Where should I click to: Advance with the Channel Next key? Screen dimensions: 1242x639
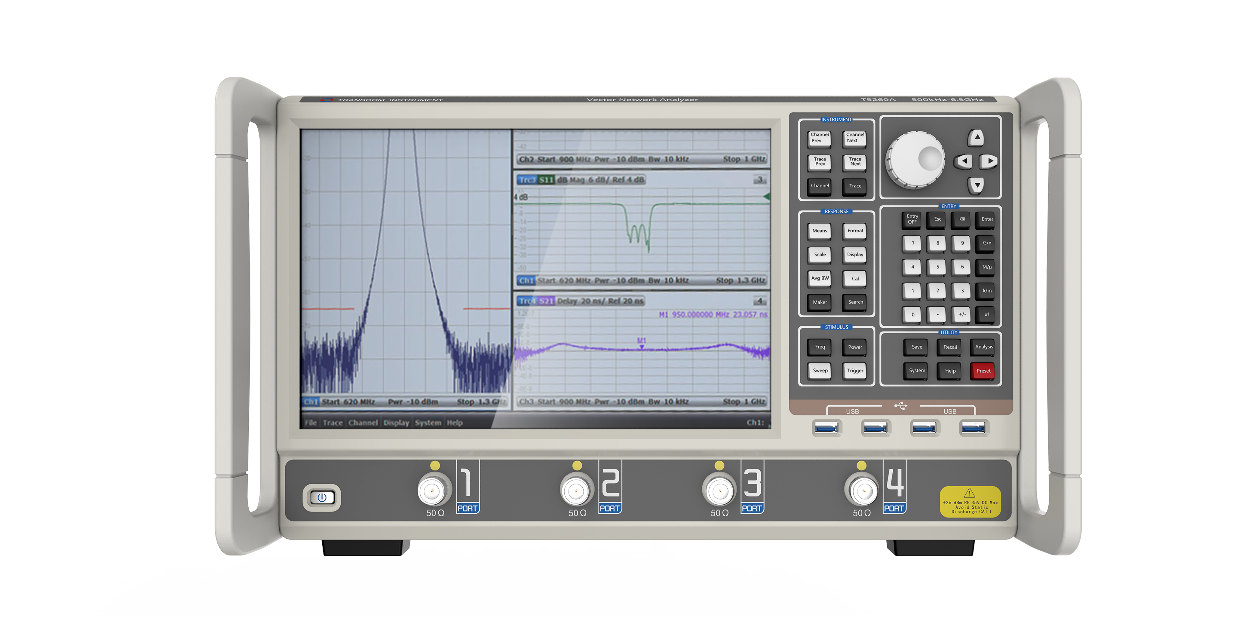tap(854, 138)
